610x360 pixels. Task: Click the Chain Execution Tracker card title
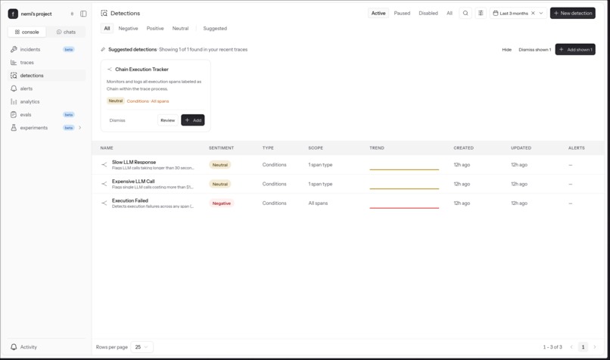click(142, 69)
